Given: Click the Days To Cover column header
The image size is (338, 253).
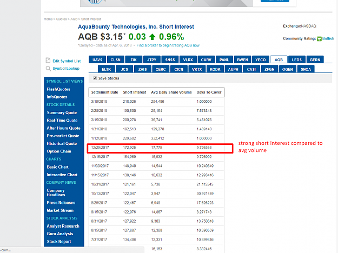Looking at the screenshot, I should pos(209,92).
